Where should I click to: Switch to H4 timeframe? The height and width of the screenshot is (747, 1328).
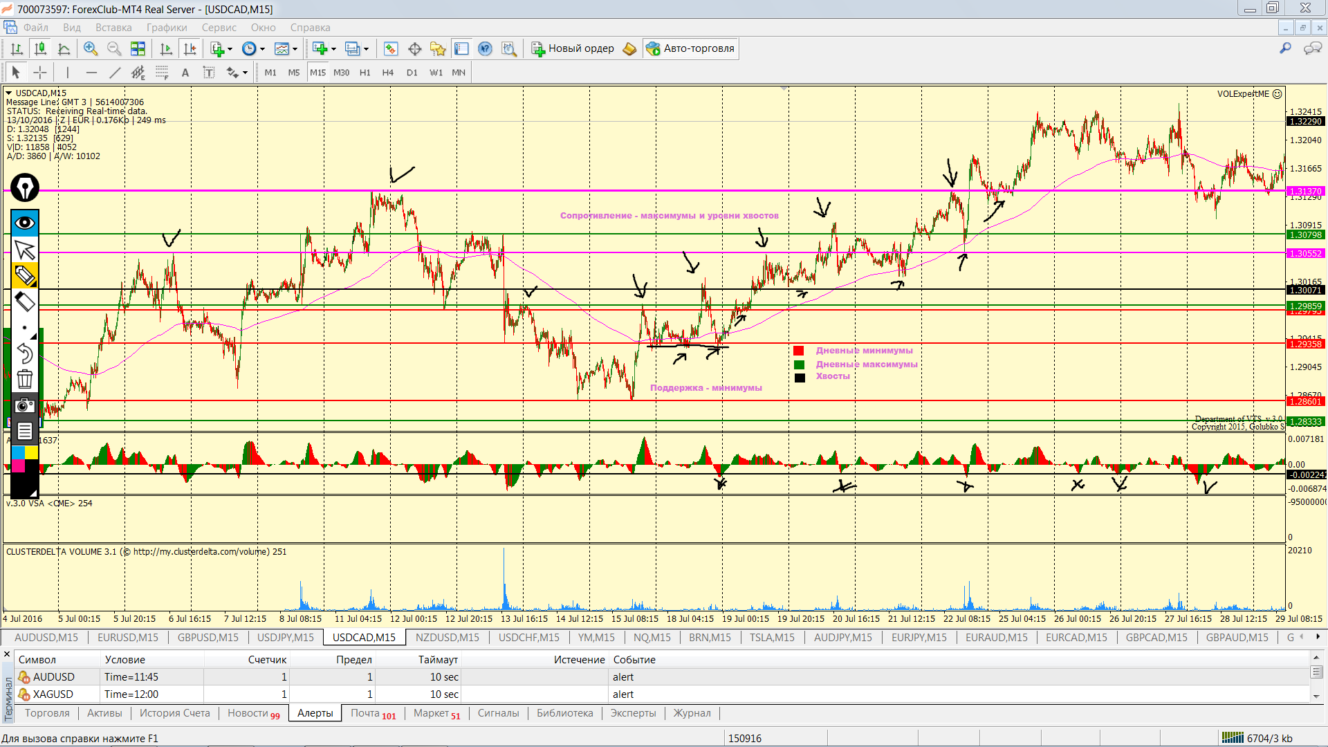pyautogui.click(x=388, y=72)
